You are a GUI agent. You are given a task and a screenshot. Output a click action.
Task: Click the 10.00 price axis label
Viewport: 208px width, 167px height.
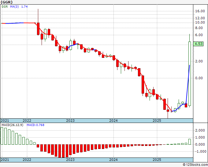200,22
